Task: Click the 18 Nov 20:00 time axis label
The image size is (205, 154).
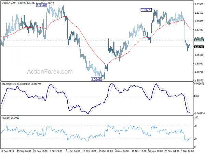Action: (x=155, y=151)
